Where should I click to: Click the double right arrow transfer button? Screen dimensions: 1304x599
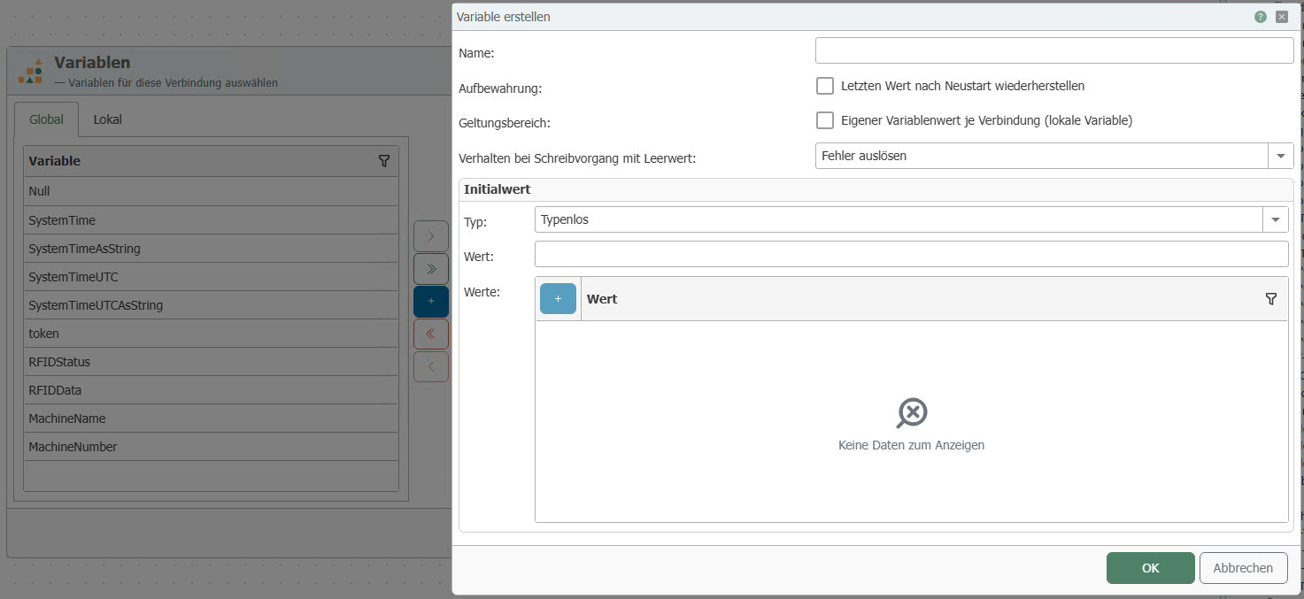click(x=431, y=269)
